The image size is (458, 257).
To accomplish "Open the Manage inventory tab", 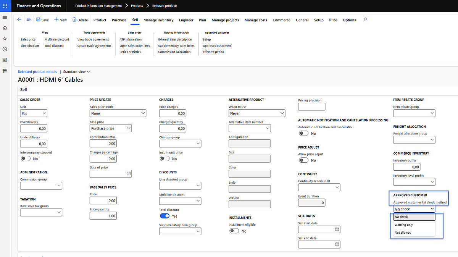I will [158, 20].
